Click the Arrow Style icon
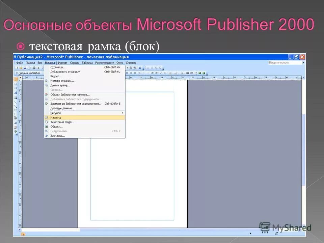 coord(196,73)
